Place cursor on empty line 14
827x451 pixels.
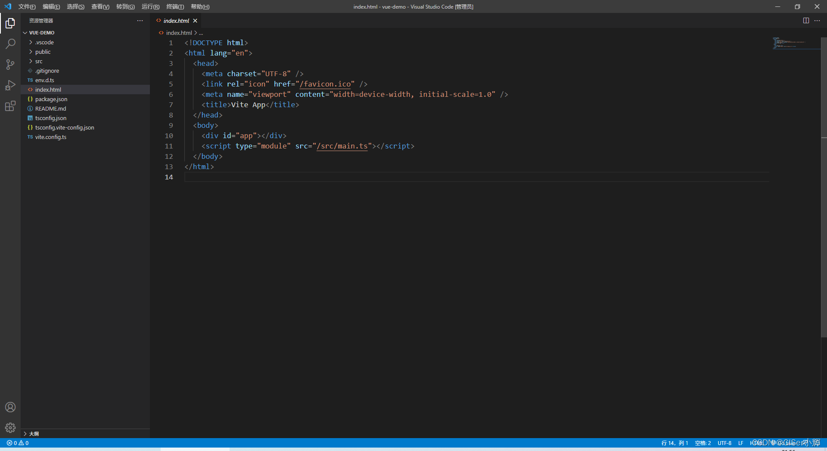477,177
